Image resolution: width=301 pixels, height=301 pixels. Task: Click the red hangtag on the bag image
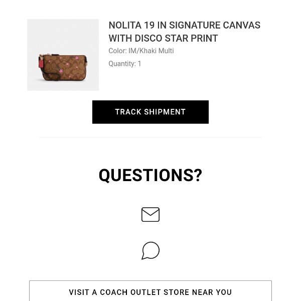click(x=41, y=63)
